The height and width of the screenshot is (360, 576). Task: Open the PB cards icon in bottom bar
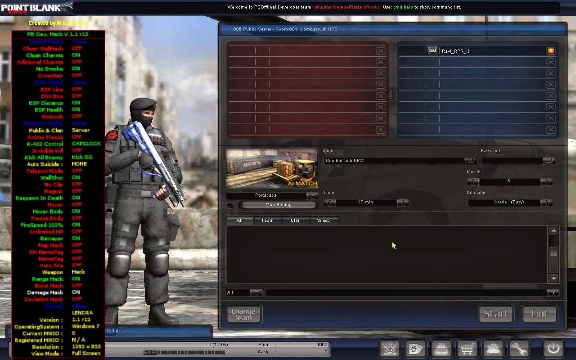click(415, 349)
